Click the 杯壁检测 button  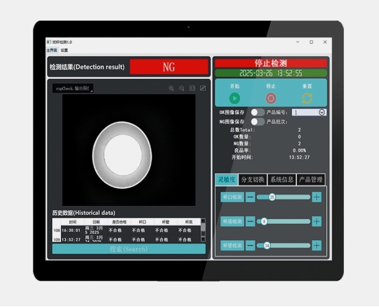232,245
